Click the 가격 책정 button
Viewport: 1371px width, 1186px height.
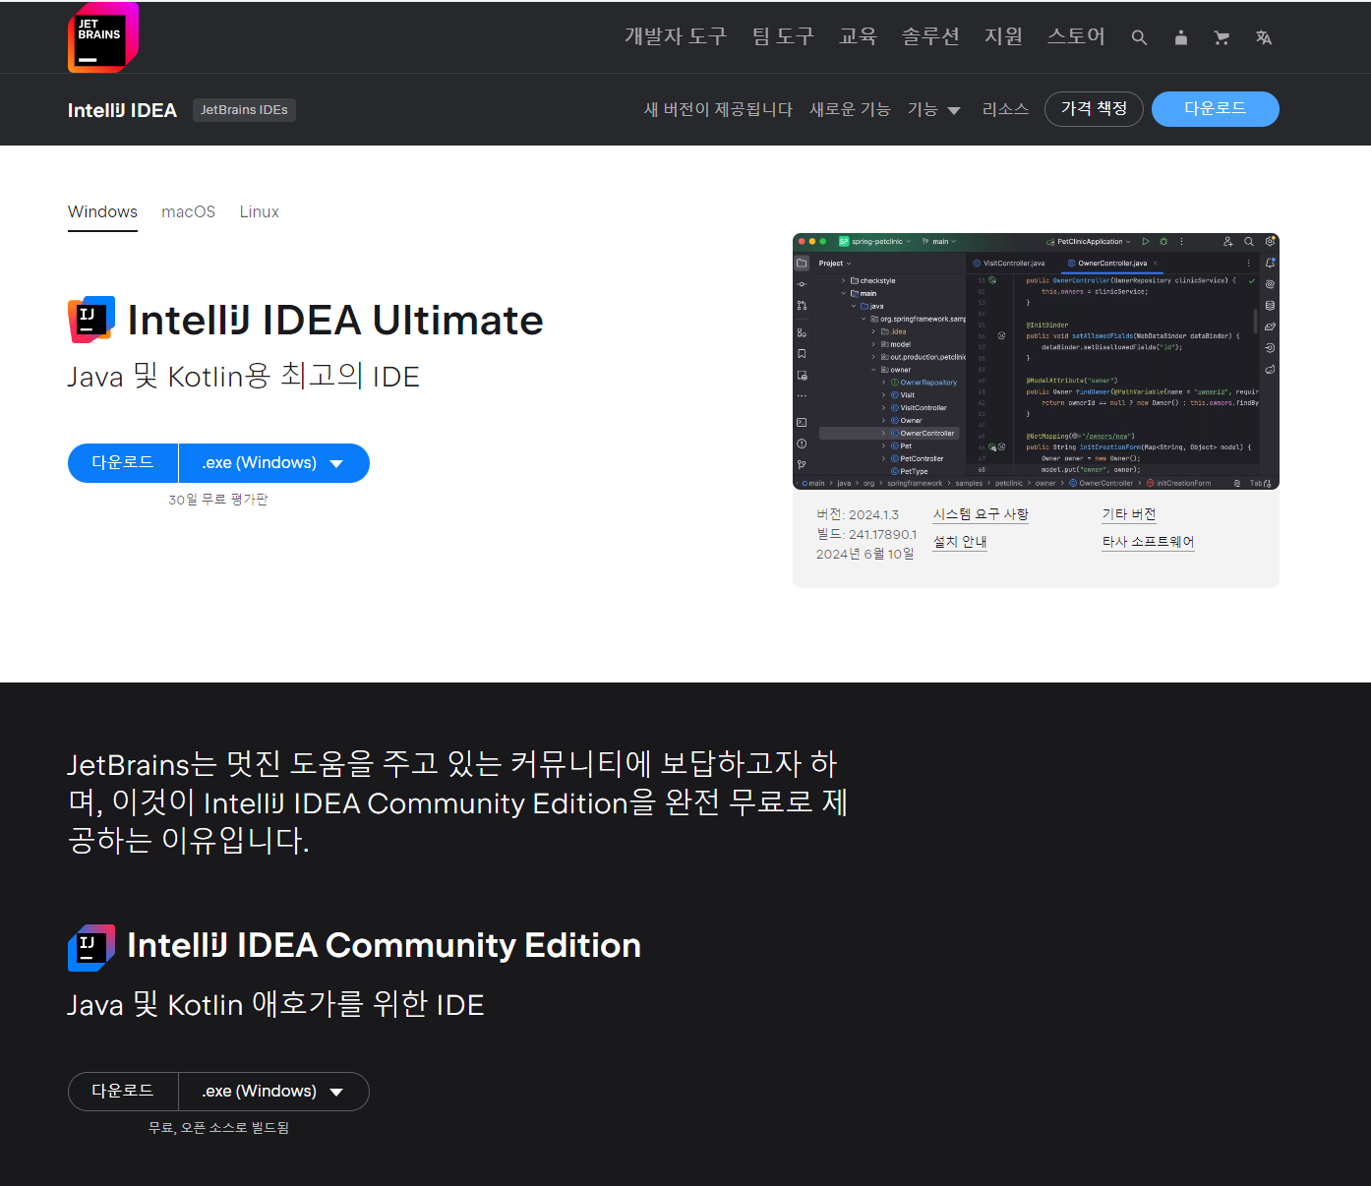coord(1094,109)
